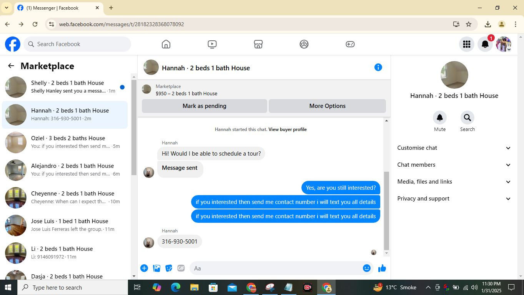Expand Chat members section
The image size is (524, 295).
tap(454, 165)
